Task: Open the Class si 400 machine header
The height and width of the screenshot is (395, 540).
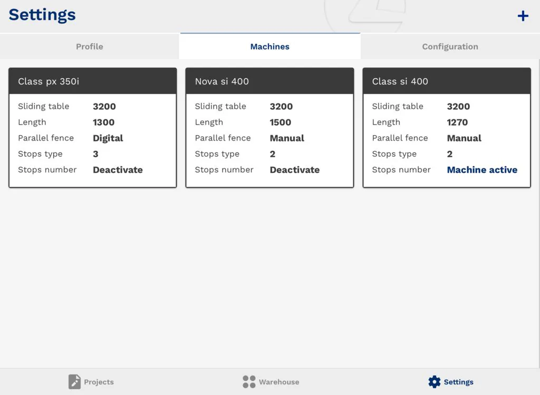Action: pos(447,81)
